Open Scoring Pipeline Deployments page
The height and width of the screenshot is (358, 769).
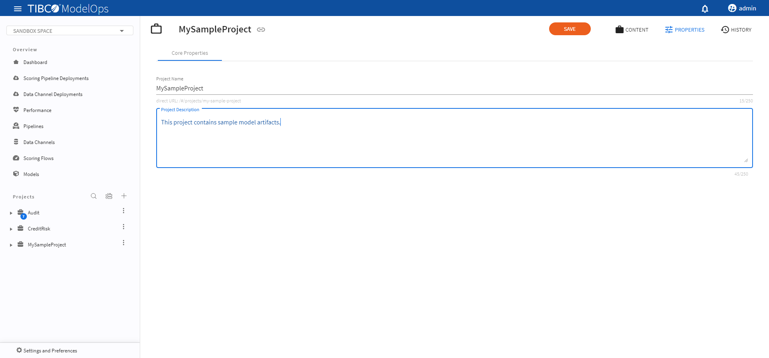click(x=56, y=78)
